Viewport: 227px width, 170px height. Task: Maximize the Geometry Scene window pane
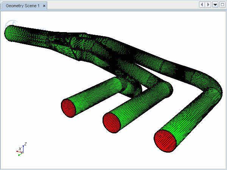[222, 5]
